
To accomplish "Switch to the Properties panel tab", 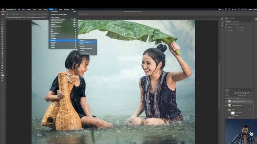I will pyautogui.click(x=228, y=21).
